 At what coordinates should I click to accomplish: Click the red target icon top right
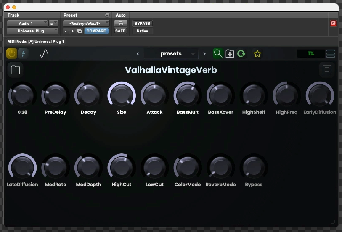(x=333, y=23)
